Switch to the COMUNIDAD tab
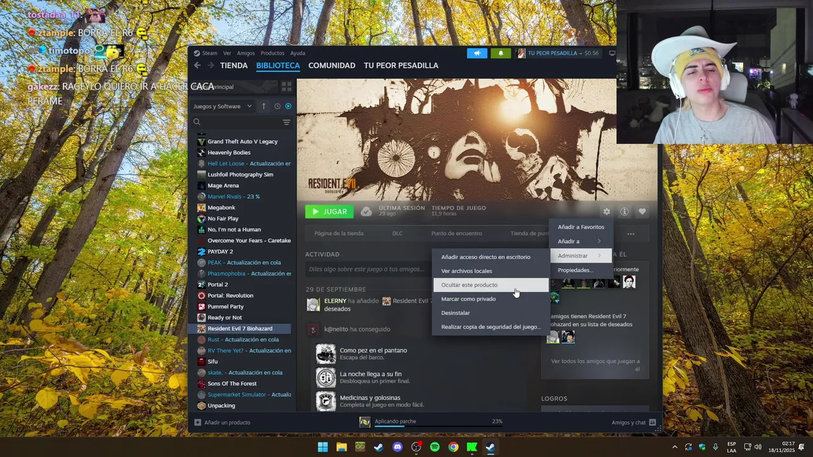 tap(332, 65)
